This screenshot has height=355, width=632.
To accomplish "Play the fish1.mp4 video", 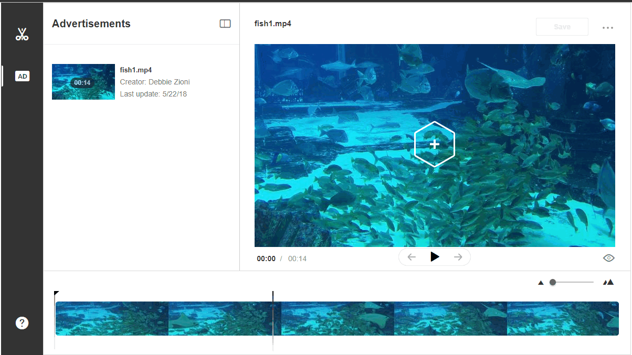I will click(435, 257).
